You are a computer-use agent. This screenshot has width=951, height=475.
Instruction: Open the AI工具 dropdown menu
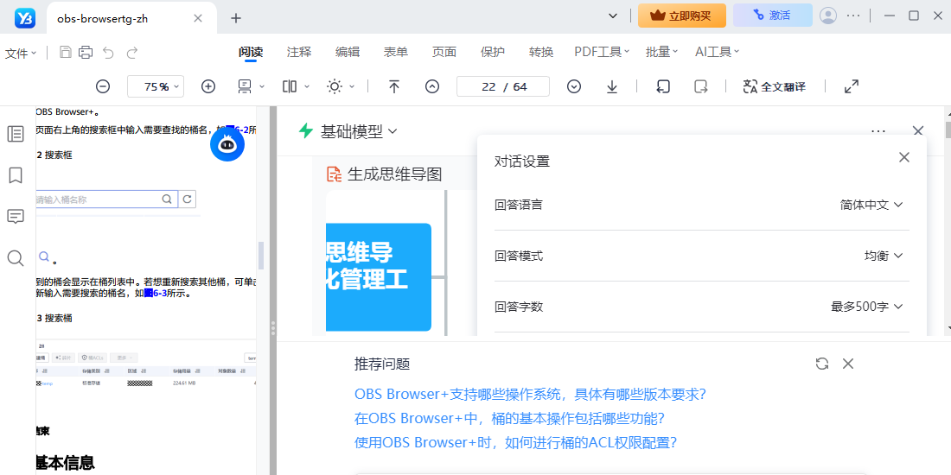(717, 52)
